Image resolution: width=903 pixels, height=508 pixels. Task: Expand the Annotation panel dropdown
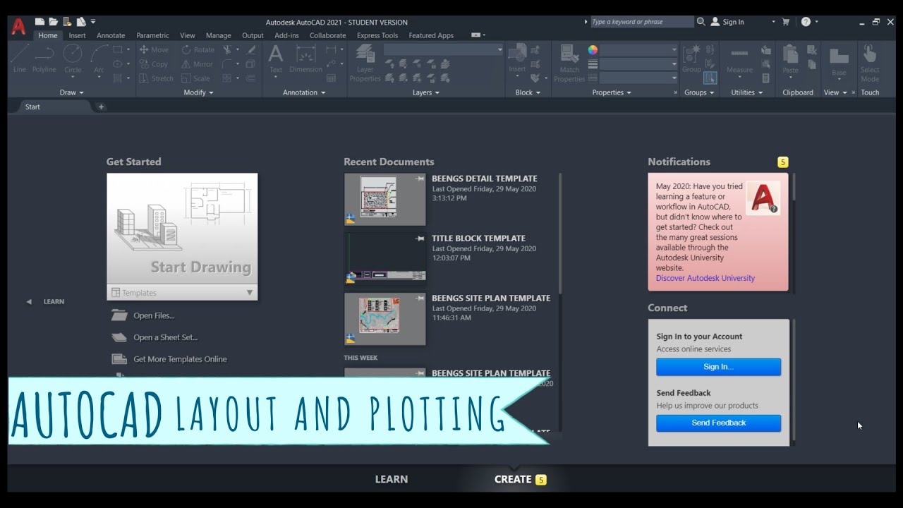tap(304, 92)
